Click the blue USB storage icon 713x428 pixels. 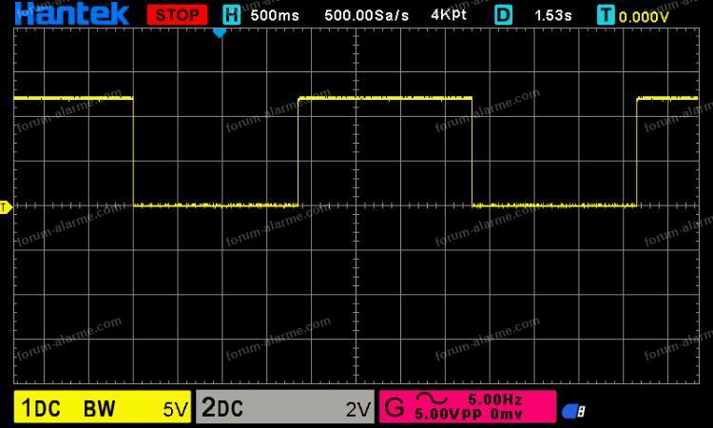click(573, 411)
